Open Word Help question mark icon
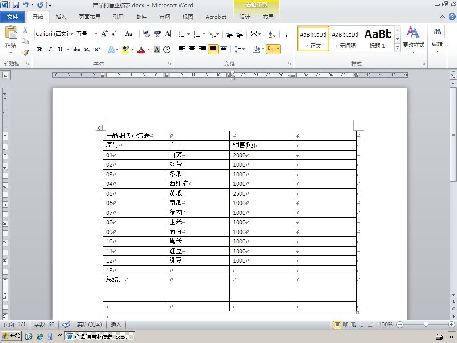 pos(452,17)
